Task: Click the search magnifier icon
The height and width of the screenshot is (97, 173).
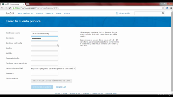Action: tap(163, 13)
